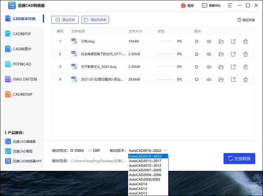The height and width of the screenshot is (196, 263).
Task: Open 迅捷CAD转换器APP recommendation
Action: click(23, 161)
